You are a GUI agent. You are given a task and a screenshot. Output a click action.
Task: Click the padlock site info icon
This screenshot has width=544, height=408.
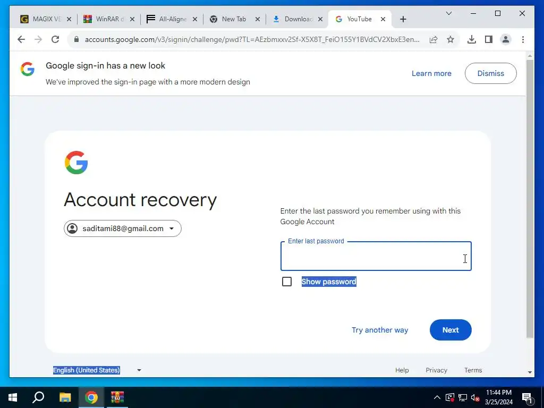tap(76, 39)
